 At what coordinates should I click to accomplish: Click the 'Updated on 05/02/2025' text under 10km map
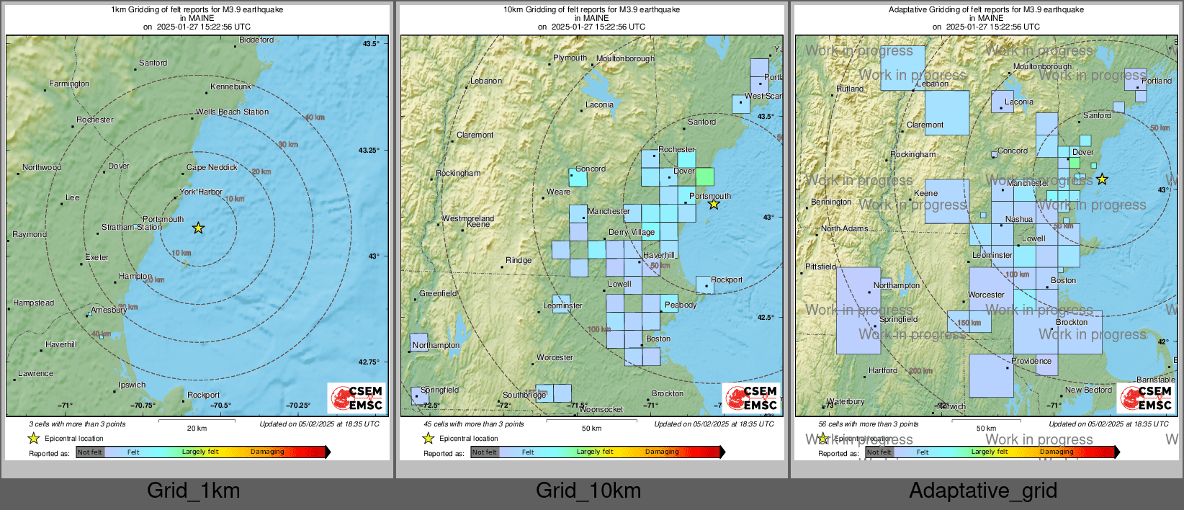tap(714, 424)
